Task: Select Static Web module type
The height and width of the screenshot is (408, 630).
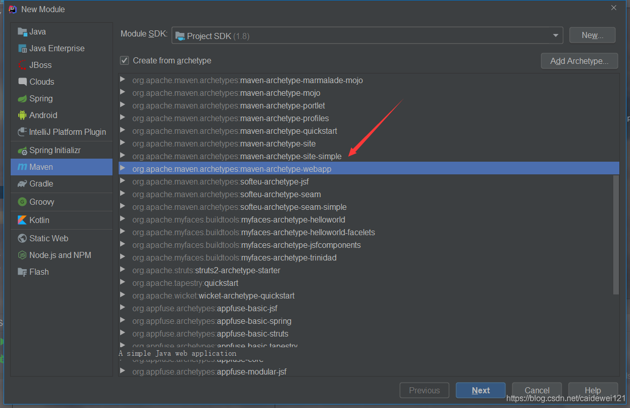Action: pos(62,238)
